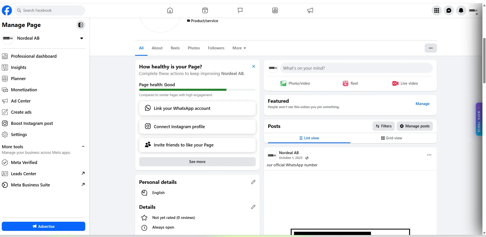Edit Personal details with pencil icon

click(253, 182)
